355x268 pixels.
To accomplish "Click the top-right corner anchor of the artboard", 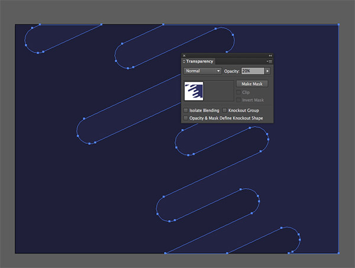I will coord(338,25).
